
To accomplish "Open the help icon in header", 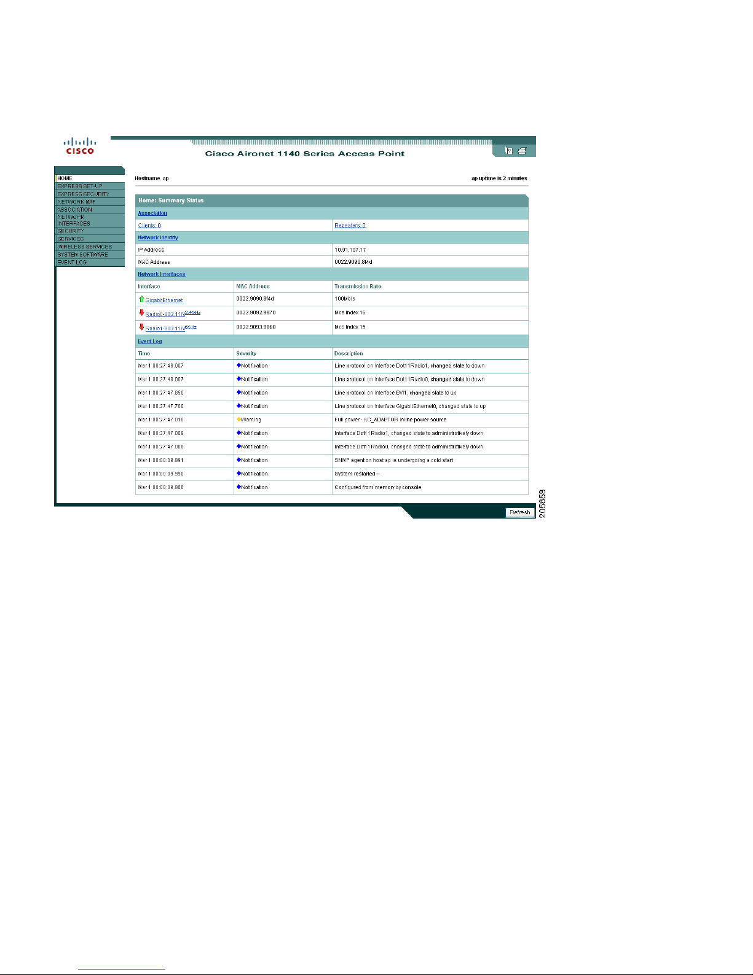I will coord(508,151).
